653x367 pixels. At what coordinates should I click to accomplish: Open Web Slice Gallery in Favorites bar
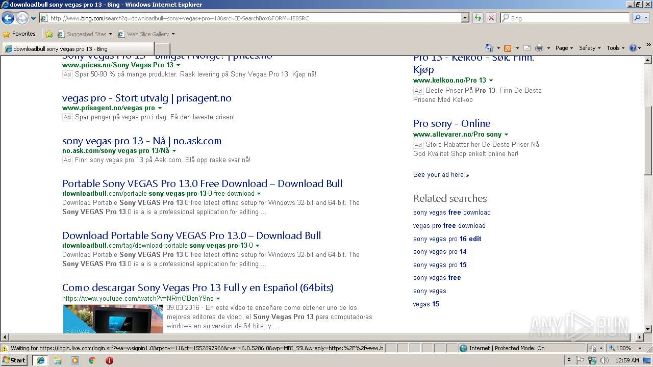tap(146, 34)
